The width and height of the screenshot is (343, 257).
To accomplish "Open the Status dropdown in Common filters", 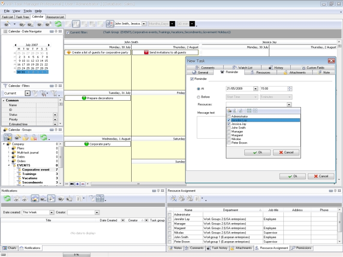I will [55, 115].
